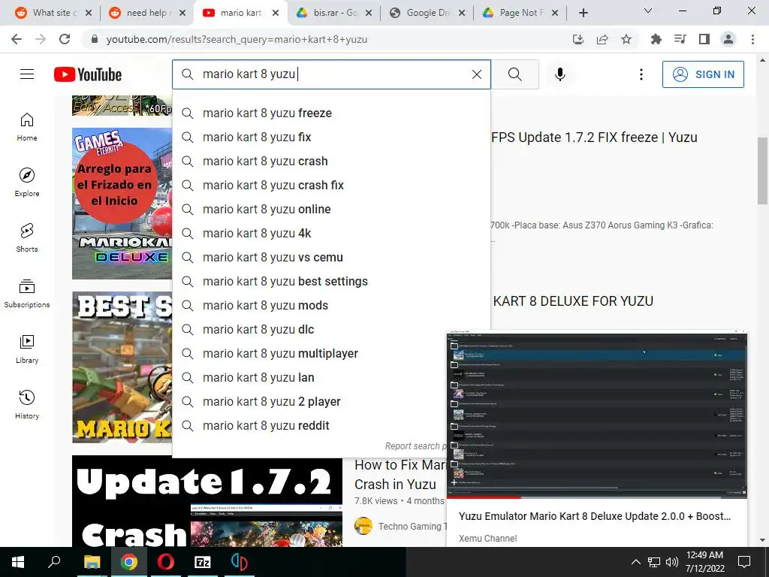Click the install app icon in address bar
Image resolution: width=769 pixels, height=577 pixels.
point(578,39)
